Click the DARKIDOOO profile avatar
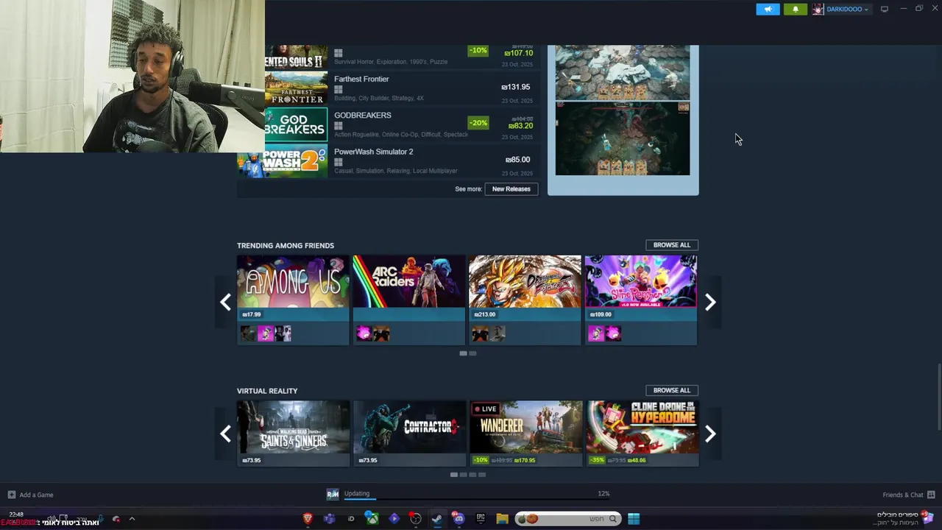 (x=818, y=10)
